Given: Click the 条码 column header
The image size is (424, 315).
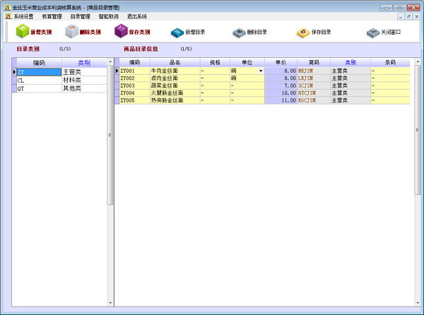Looking at the screenshot, I should (x=390, y=63).
